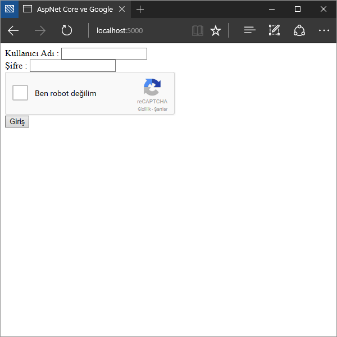The height and width of the screenshot is (337, 337).
Task: Click the Share icon in the toolbar
Action: [299, 30]
